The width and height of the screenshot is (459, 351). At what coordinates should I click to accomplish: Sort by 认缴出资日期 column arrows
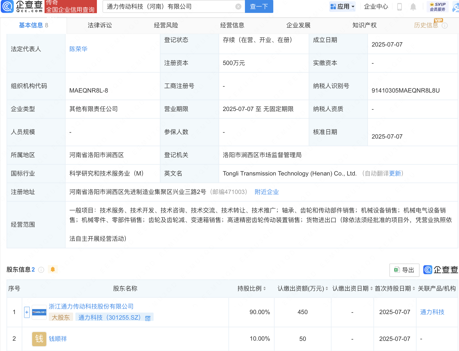coord(371,289)
